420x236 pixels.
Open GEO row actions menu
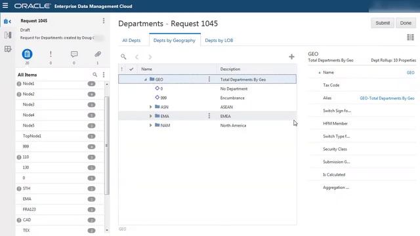pyautogui.click(x=209, y=79)
